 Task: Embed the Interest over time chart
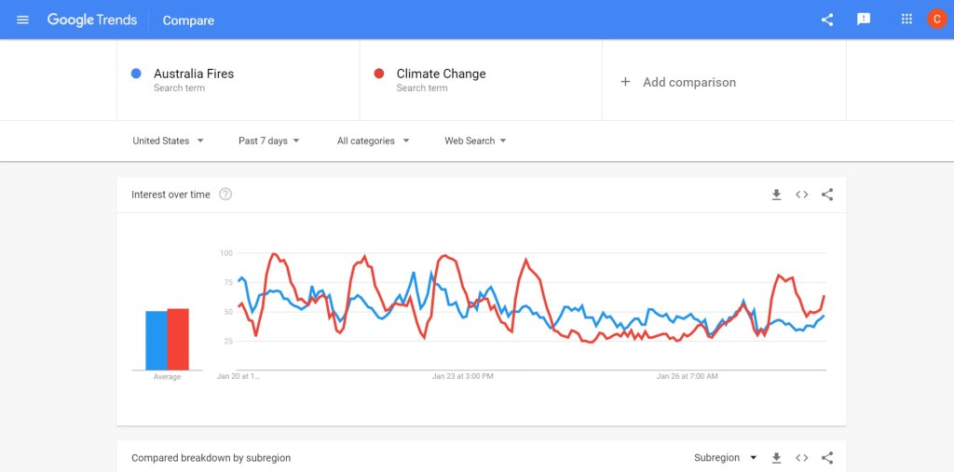pyautogui.click(x=801, y=195)
